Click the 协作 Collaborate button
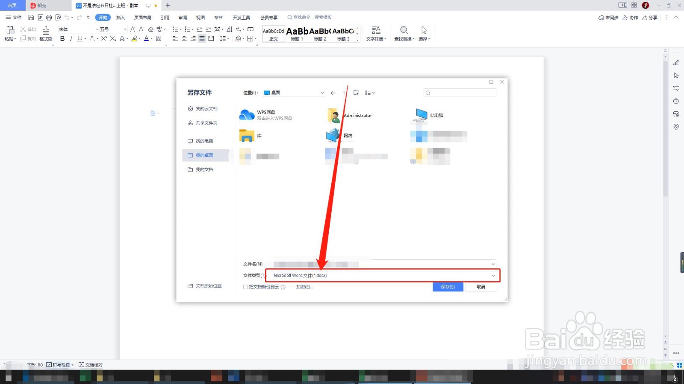684x384 pixels. tap(631, 17)
